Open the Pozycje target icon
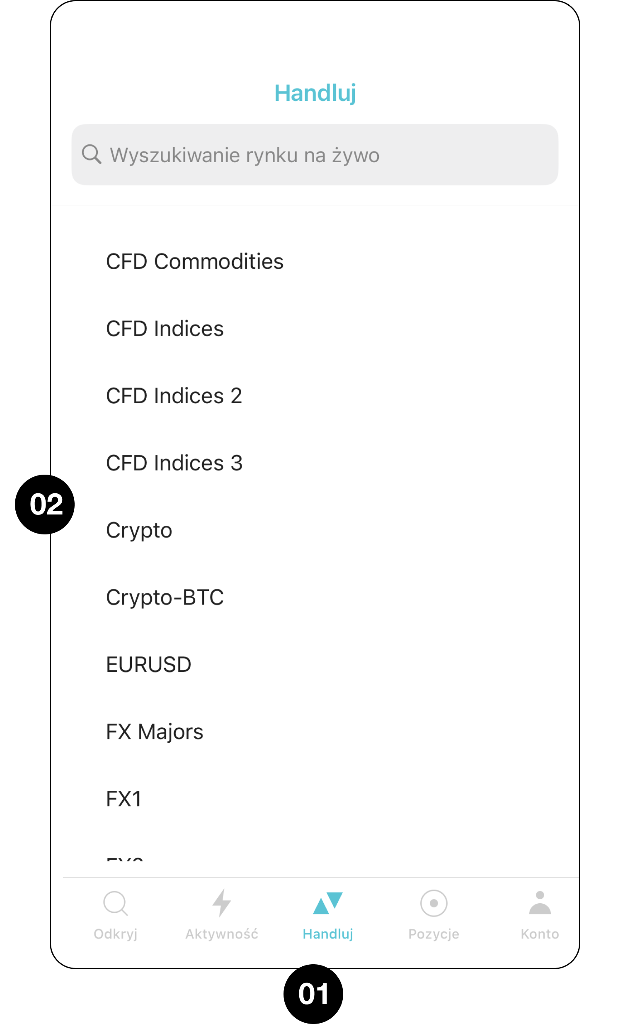The width and height of the screenshot is (635, 1024). [x=434, y=903]
